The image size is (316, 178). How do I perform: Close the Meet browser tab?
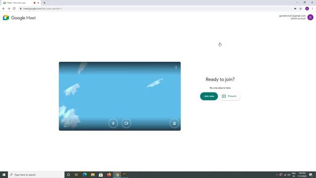click(38, 3)
